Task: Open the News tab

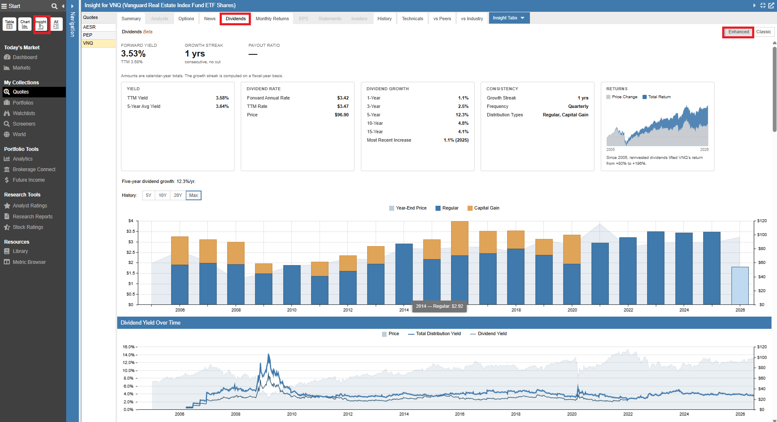Action: (210, 19)
